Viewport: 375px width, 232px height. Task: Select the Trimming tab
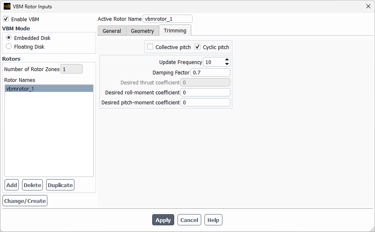175,30
